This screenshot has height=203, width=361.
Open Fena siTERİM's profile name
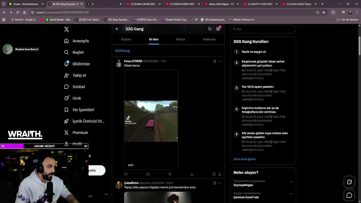click(133, 61)
